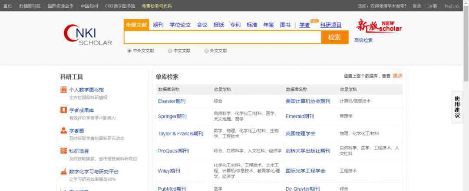
Task: Open 剑桥大学出版社期刊 database
Action: 308,151
